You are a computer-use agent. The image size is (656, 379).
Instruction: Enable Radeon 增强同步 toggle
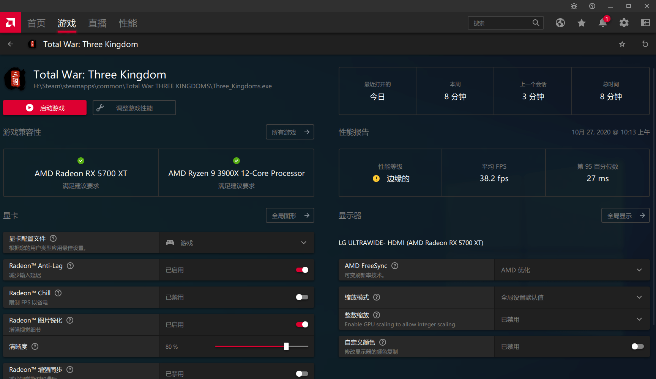pos(302,374)
